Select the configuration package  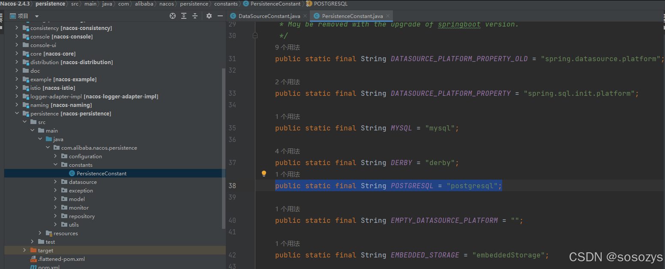pyautogui.click(x=85, y=156)
